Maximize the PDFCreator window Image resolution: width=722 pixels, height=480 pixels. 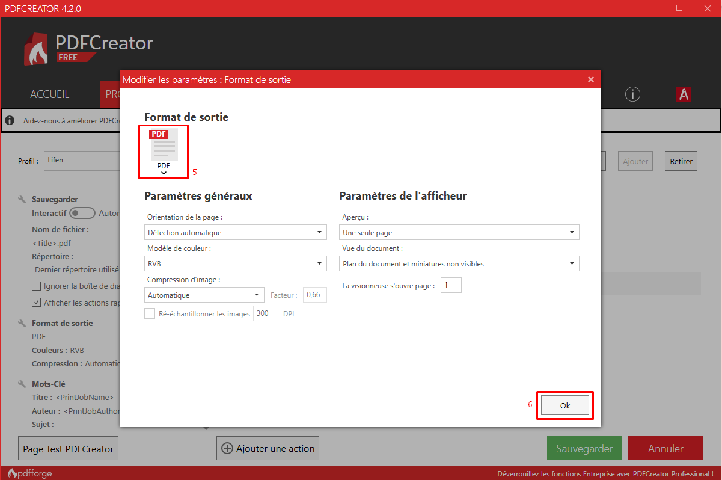pos(679,8)
